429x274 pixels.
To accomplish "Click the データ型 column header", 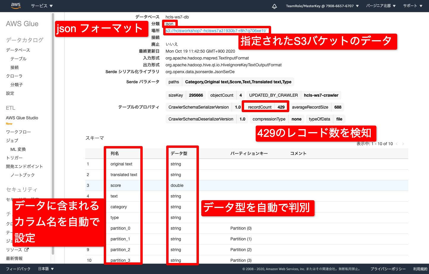I will tap(179, 153).
